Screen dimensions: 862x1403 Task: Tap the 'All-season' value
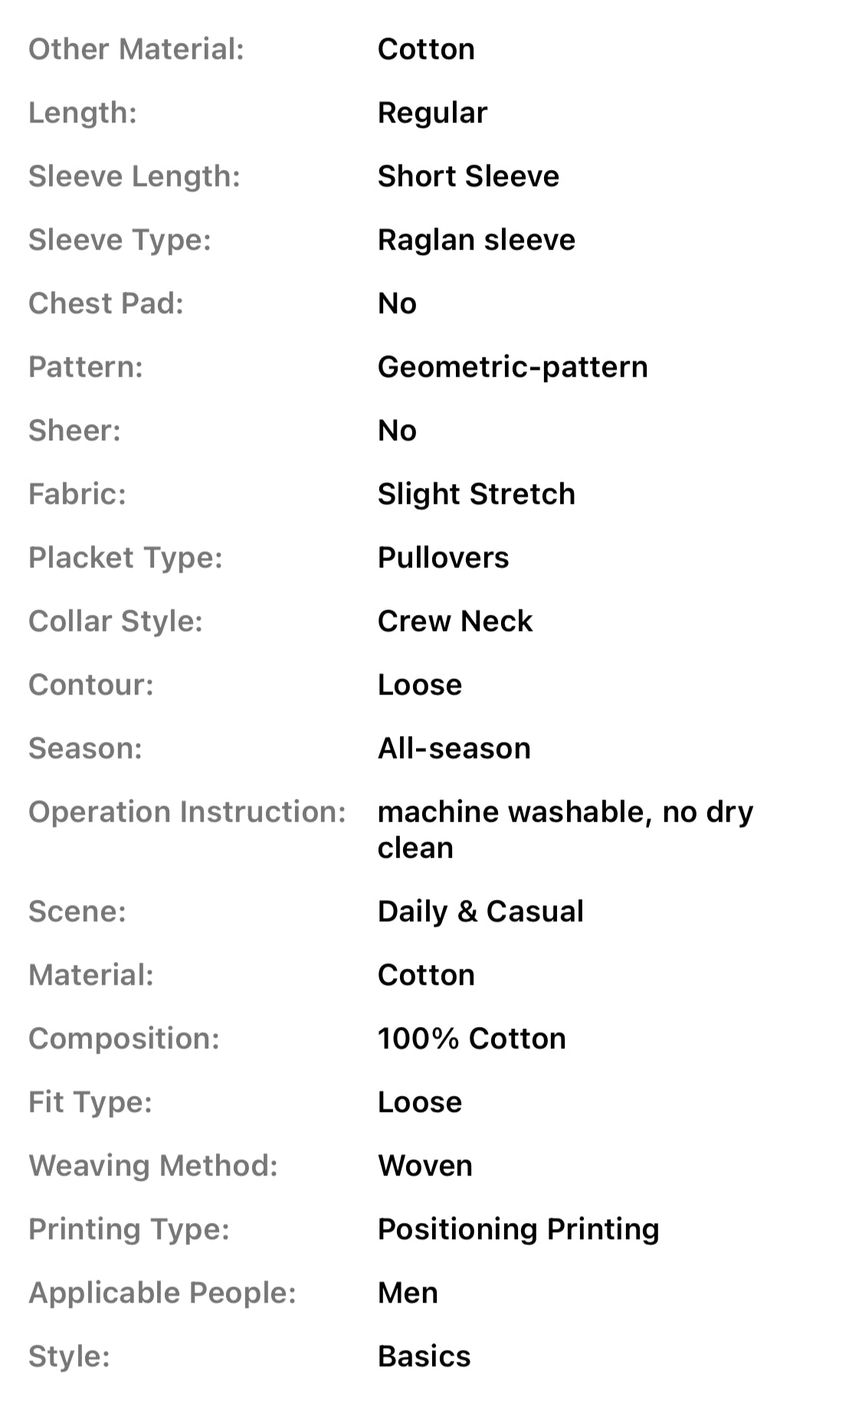(x=454, y=749)
